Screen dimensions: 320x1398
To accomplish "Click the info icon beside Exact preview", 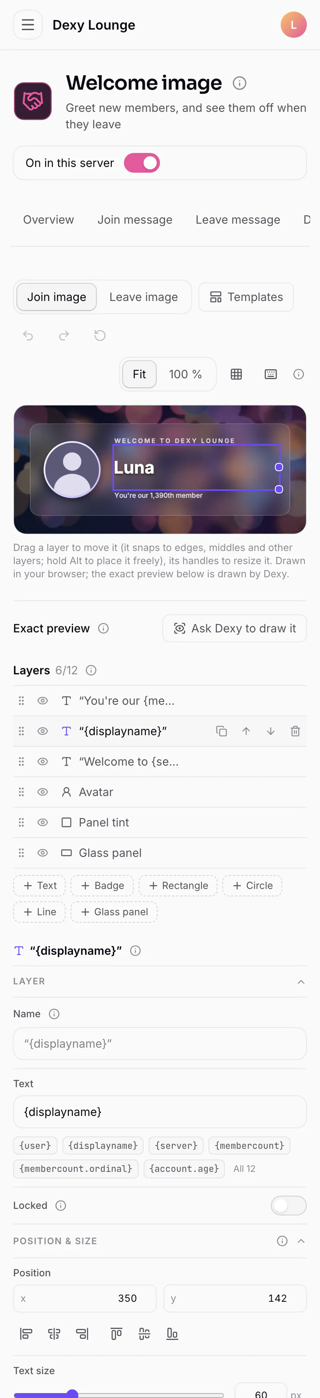I will (103, 628).
